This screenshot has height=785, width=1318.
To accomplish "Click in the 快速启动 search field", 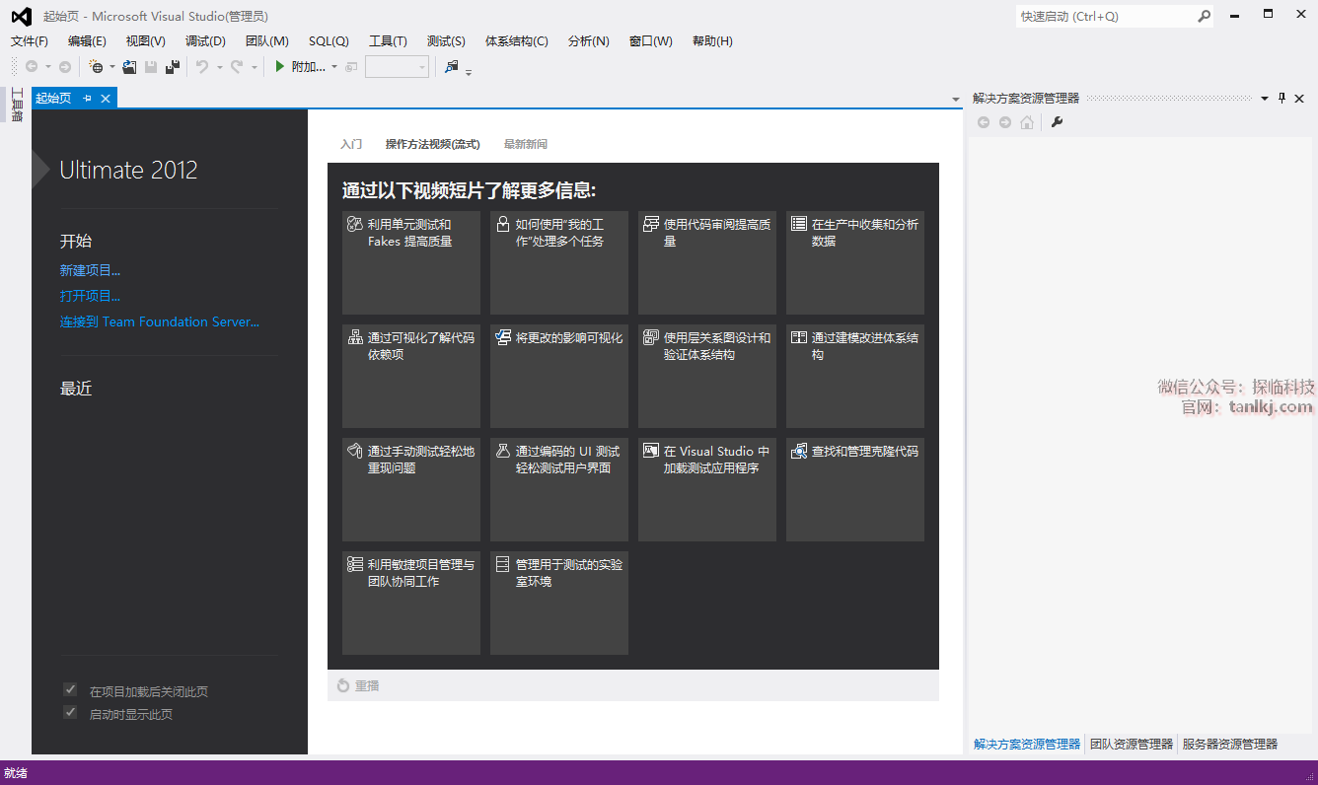I will click(x=1105, y=17).
